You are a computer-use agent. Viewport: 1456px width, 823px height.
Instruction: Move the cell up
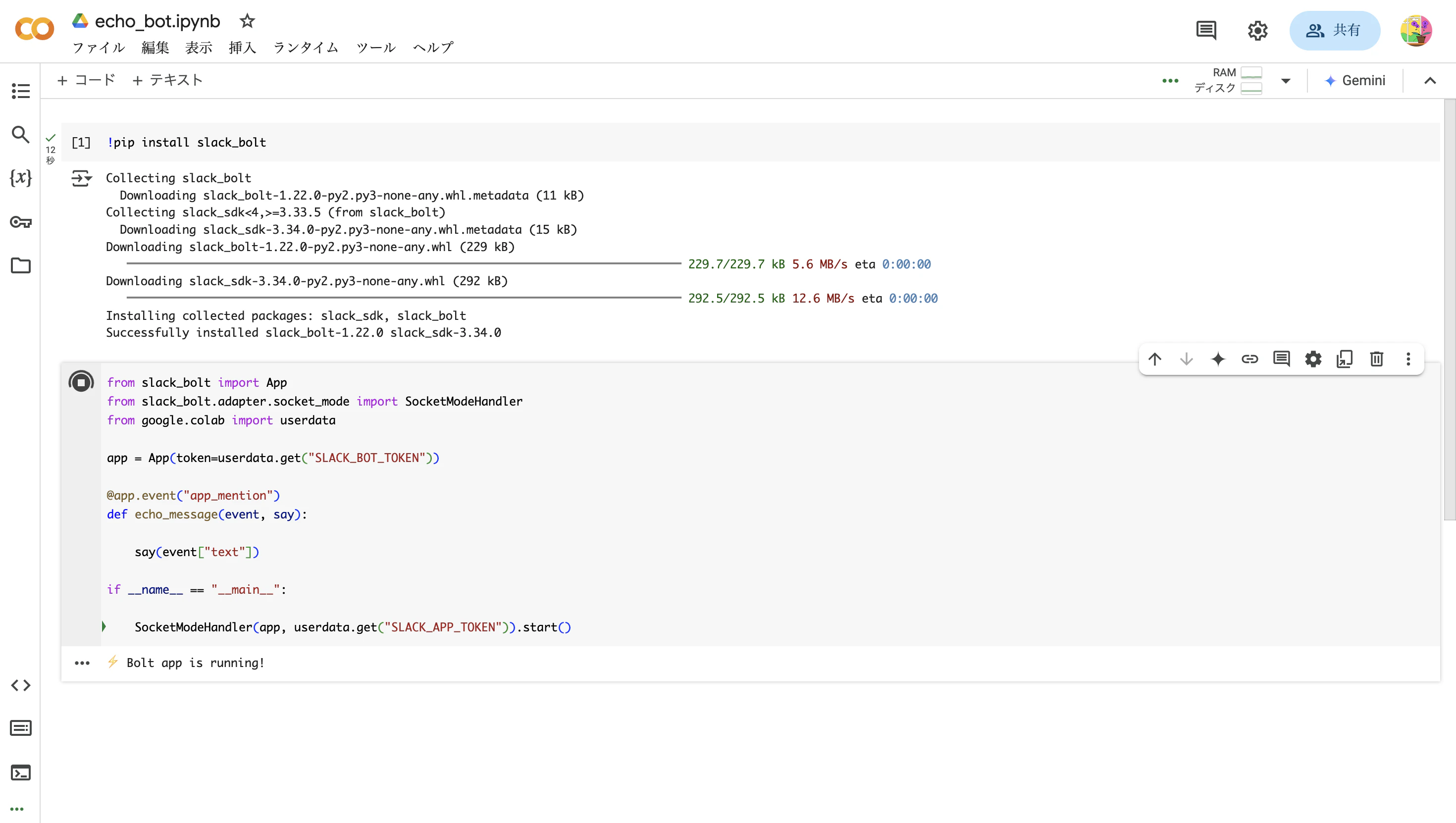1155,359
